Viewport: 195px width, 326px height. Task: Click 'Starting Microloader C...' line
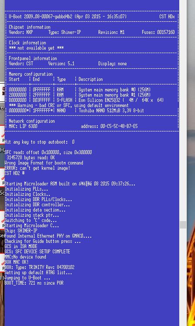click(32, 225)
